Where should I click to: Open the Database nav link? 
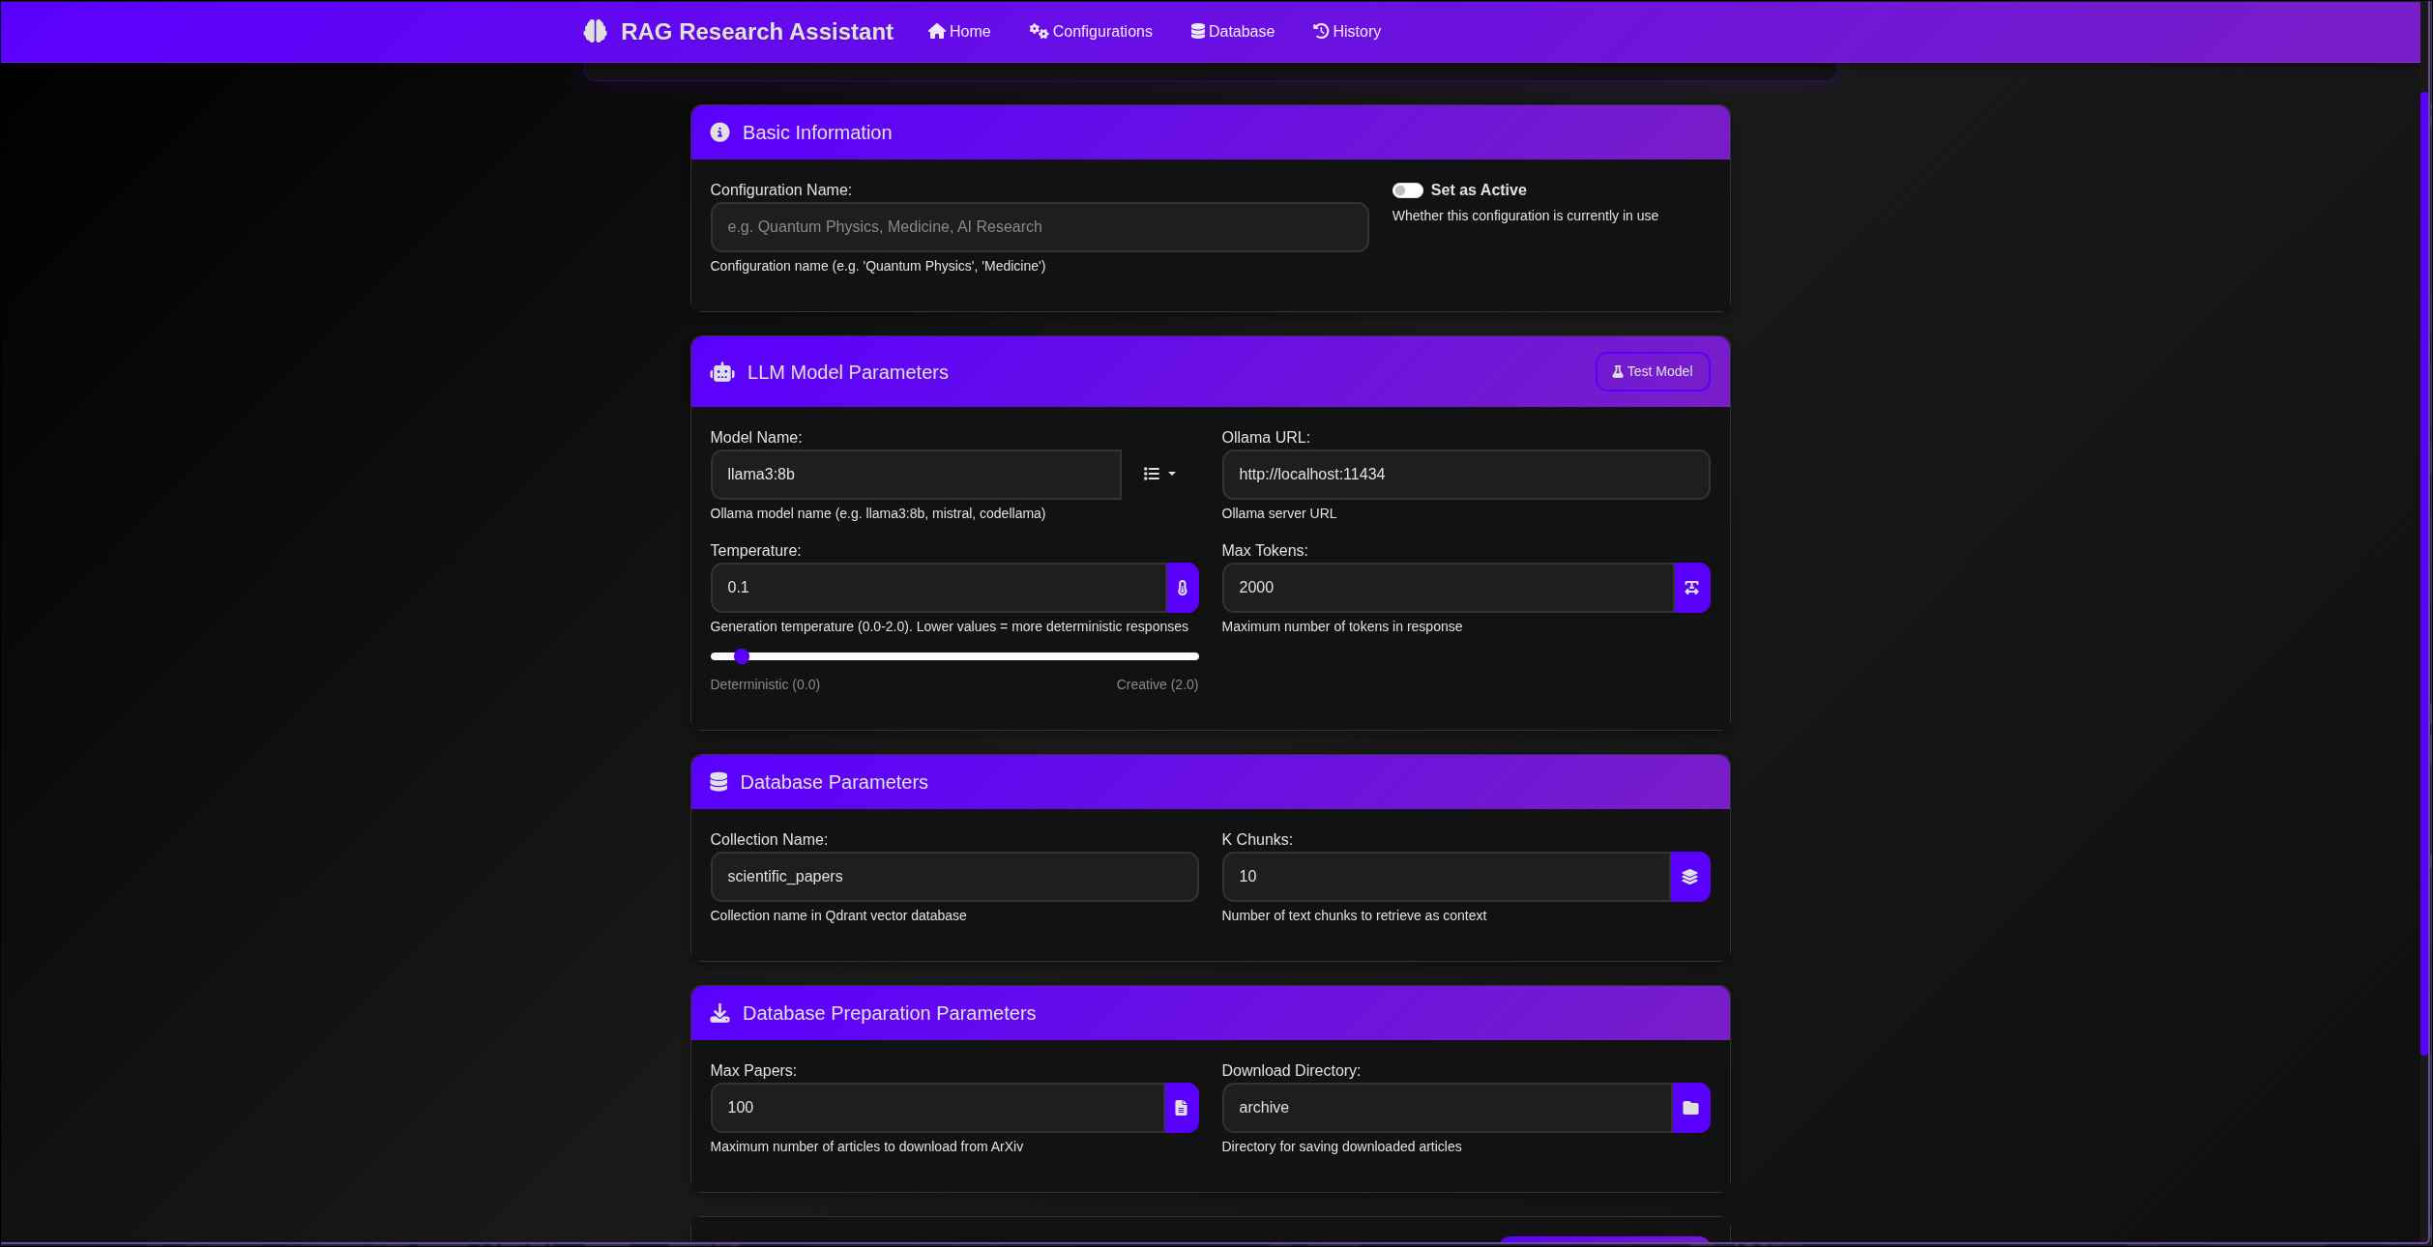(x=1233, y=32)
